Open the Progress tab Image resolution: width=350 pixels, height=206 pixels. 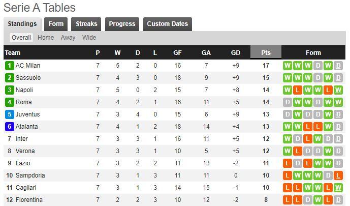[122, 24]
